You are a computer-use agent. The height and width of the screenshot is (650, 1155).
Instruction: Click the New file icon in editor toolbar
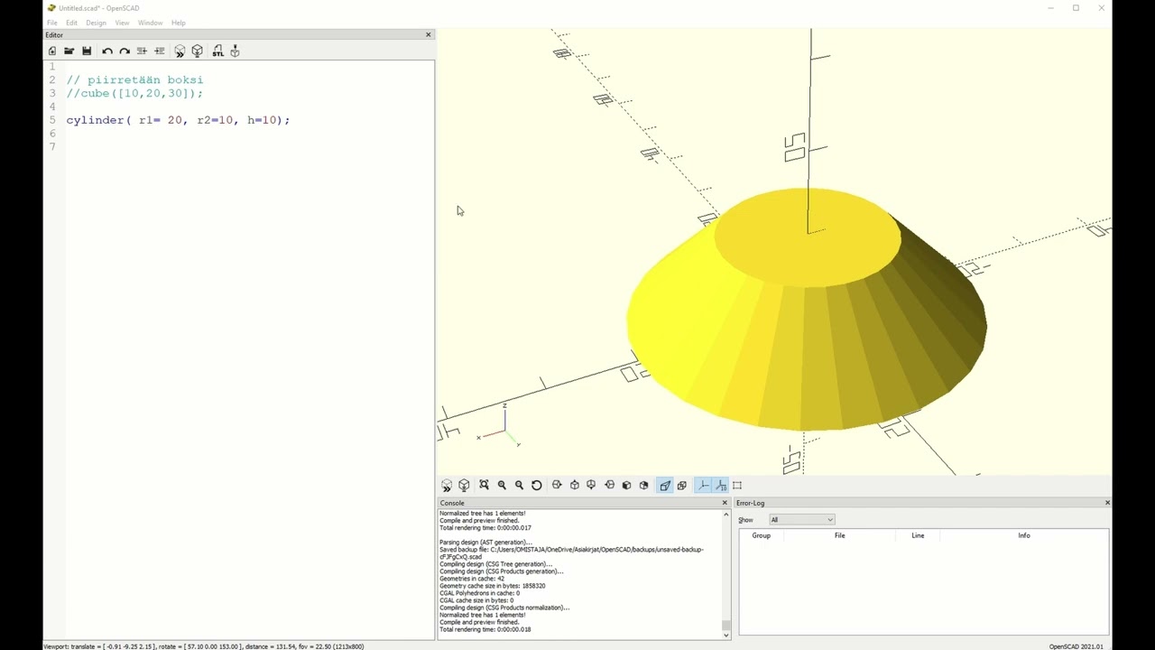(52, 51)
